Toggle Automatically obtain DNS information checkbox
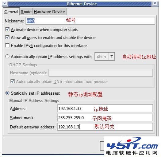The image size is (161, 157). (13, 81)
